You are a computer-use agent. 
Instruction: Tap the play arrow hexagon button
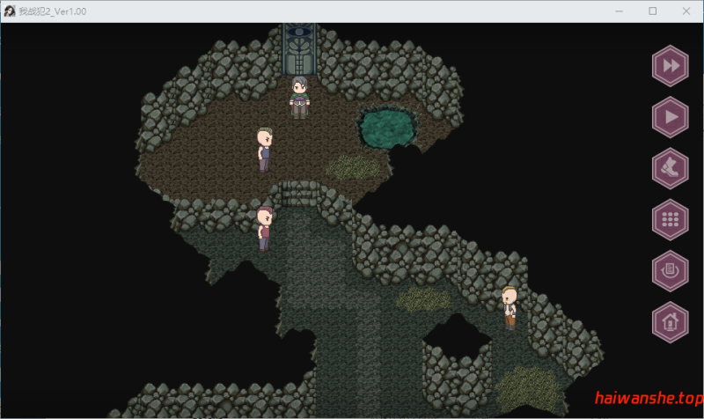point(670,117)
